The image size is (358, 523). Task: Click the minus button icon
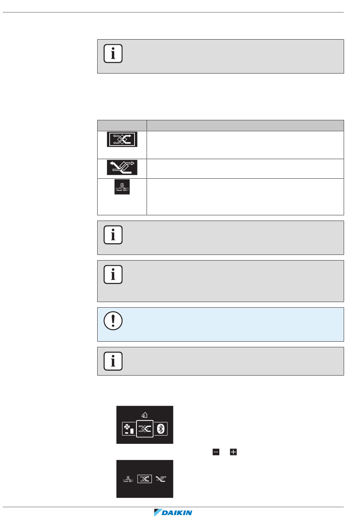pyautogui.click(x=216, y=452)
